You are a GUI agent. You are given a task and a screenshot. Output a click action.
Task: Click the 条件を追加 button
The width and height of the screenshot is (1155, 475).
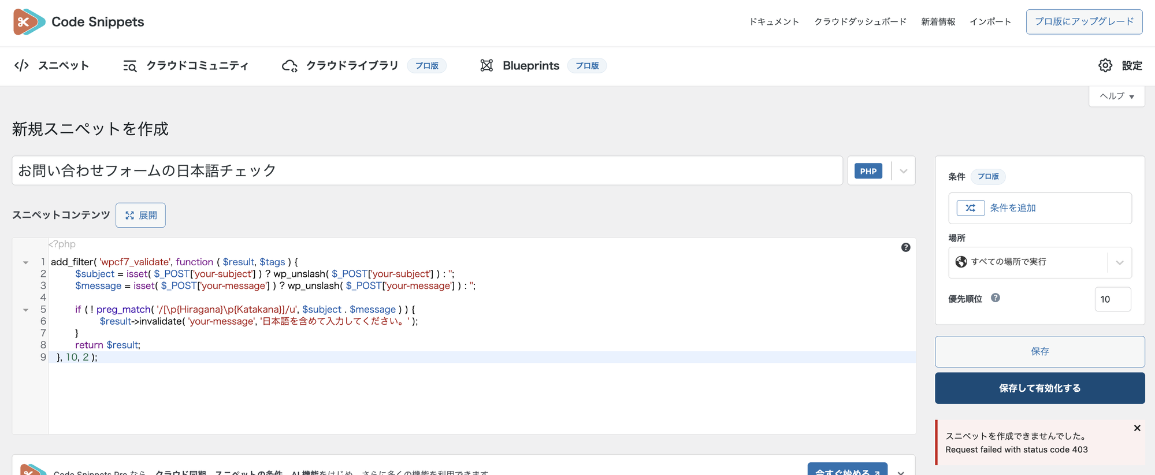pos(1039,208)
